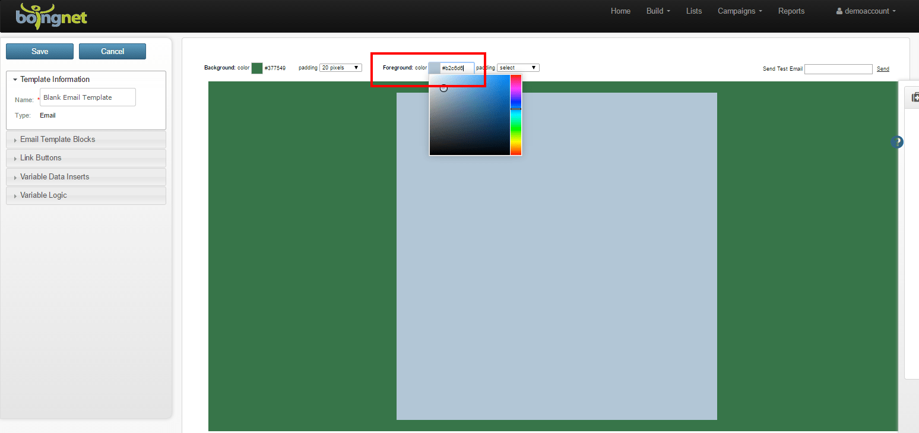Expand the Variable Logic section
The width and height of the screenshot is (919, 433).
tap(44, 195)
